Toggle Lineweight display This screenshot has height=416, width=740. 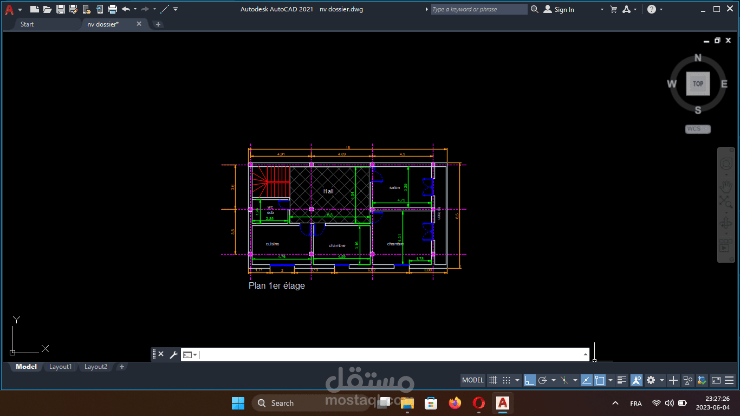pyautogui.click(x=622, y=380)
